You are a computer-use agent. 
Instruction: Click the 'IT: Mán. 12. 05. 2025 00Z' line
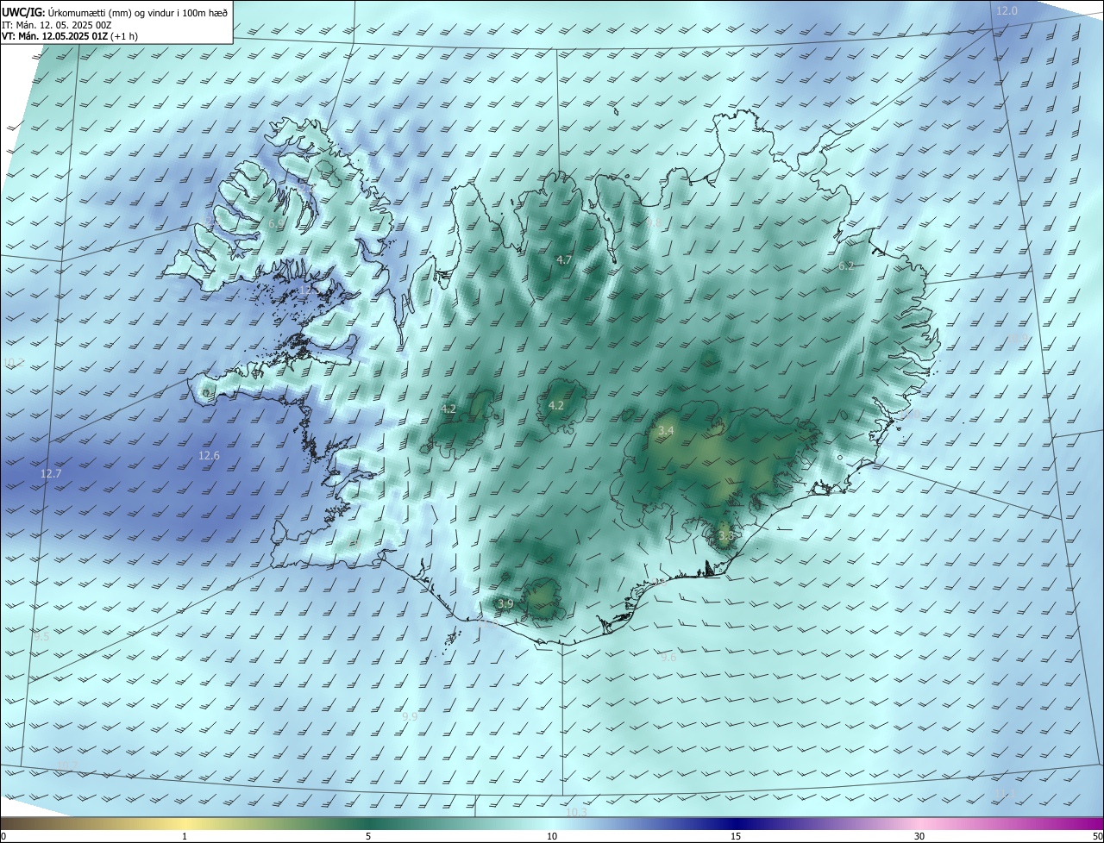[x=56, y=25]
